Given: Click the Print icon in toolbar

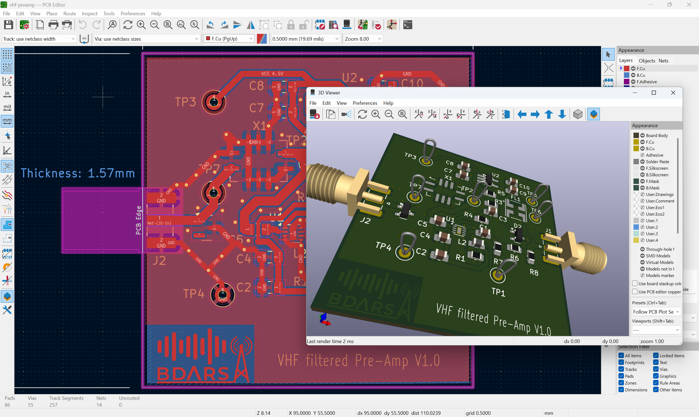Looking at the screenshot, I should (x=53, y=25).
